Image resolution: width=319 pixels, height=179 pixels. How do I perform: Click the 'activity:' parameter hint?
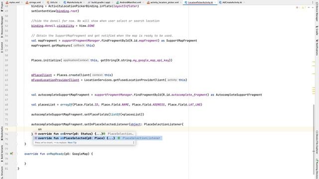tap(172, 80)
